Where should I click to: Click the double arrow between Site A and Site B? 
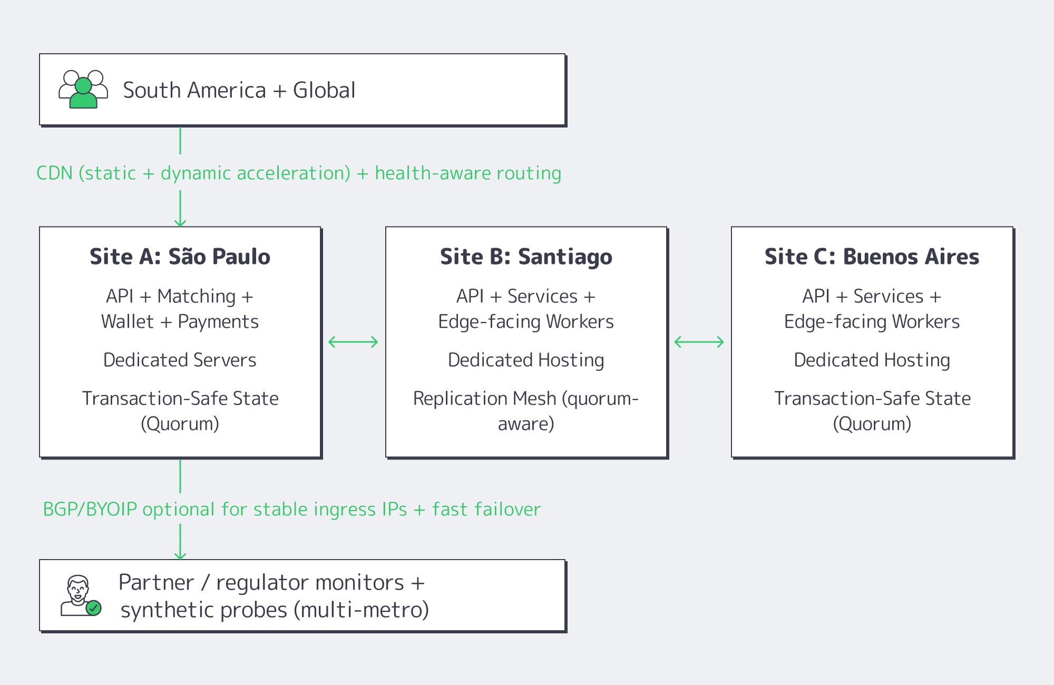353,342
